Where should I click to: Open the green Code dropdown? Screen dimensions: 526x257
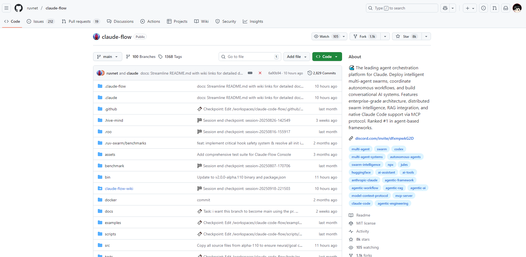point(327,57)
